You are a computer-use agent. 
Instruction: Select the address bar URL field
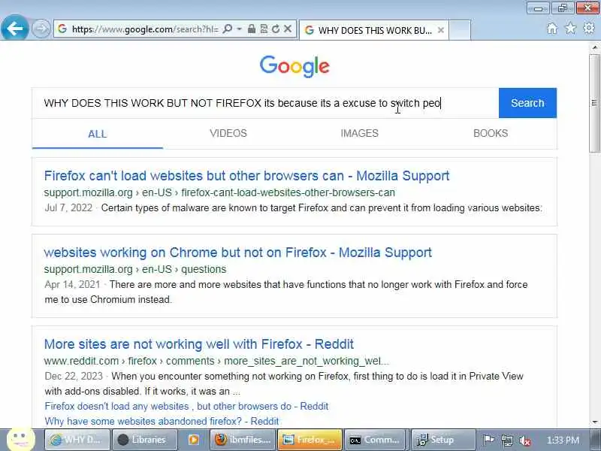point(145,29)
